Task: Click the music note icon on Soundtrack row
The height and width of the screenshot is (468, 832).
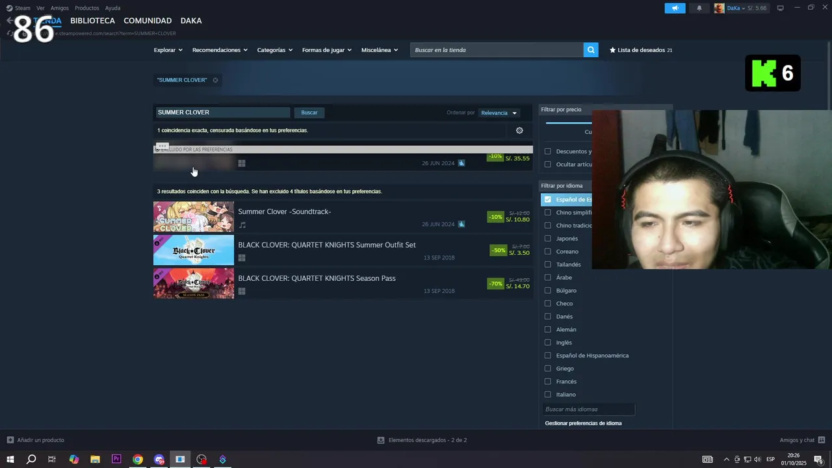Action: tap(242, 225)
